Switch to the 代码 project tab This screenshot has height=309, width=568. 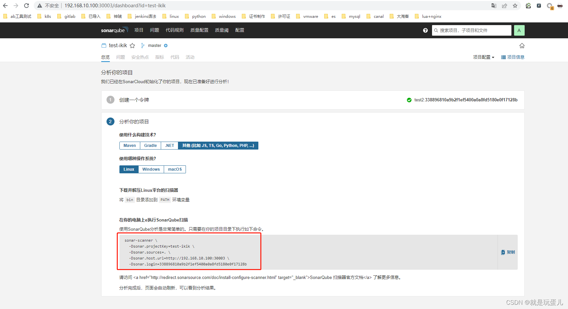[175, 57]
